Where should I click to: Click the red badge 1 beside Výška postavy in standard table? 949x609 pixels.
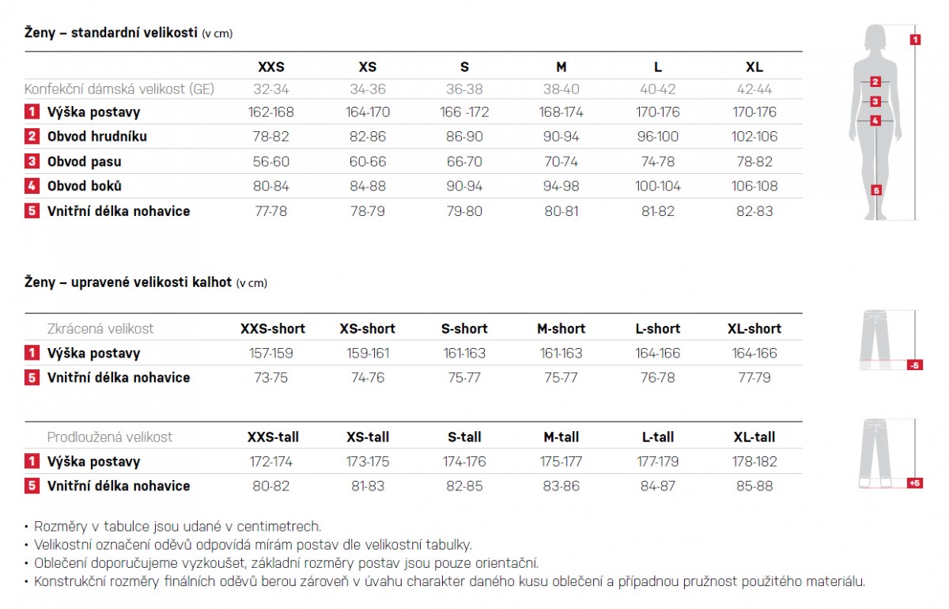[32, 112]
